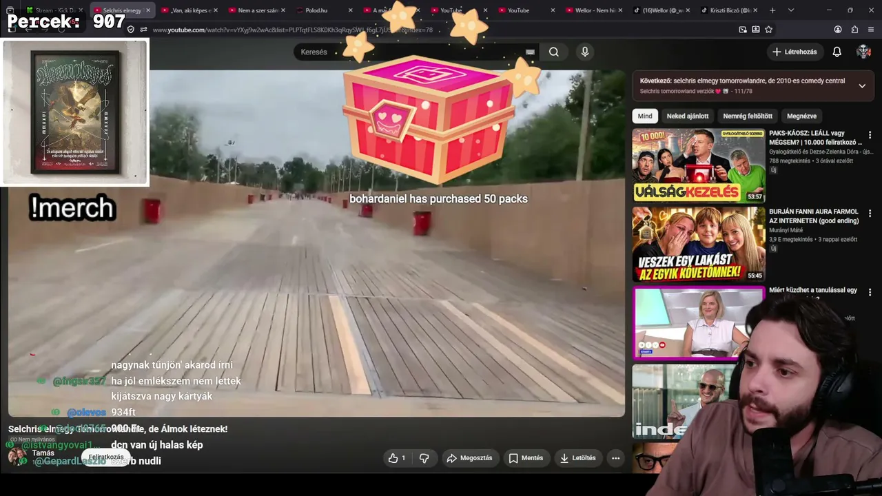Open the PAKS-KÁOSZ: LEÁLL vagy MÉGSEM title
The height and width of the screenshot is (496, 882).
click(814, 138)
